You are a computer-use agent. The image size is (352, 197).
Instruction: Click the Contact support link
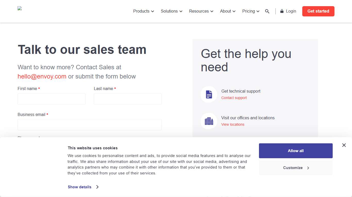click(x=234, y=98)
